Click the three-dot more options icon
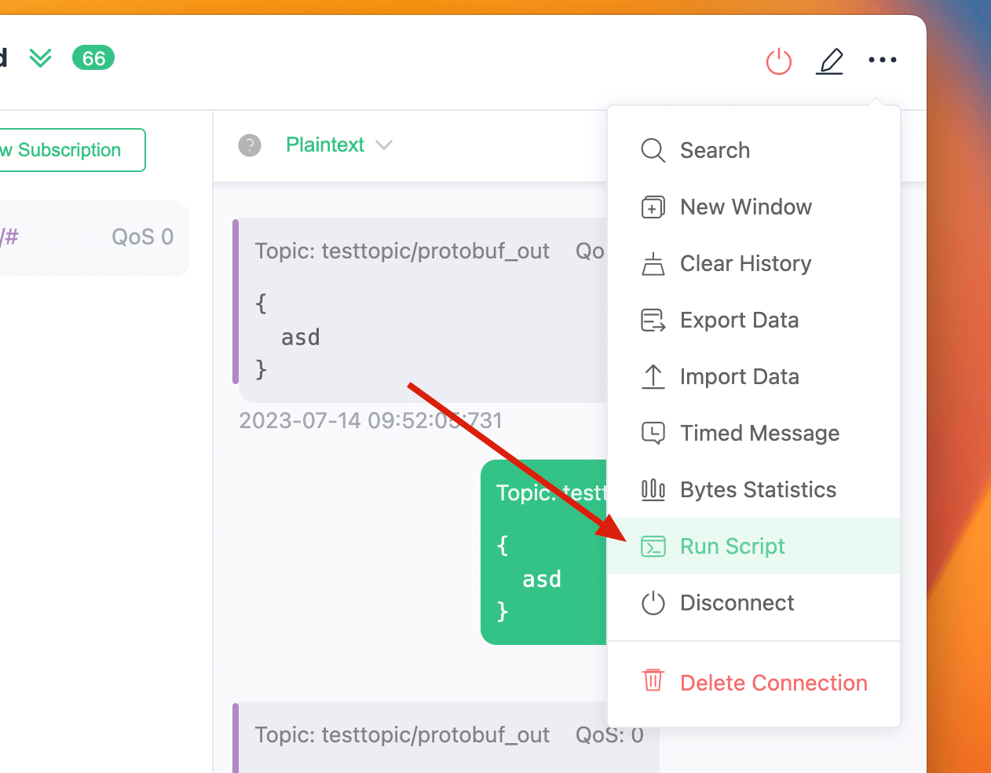The height and width of the screenshot is (773, 991). tap(882, 60)
